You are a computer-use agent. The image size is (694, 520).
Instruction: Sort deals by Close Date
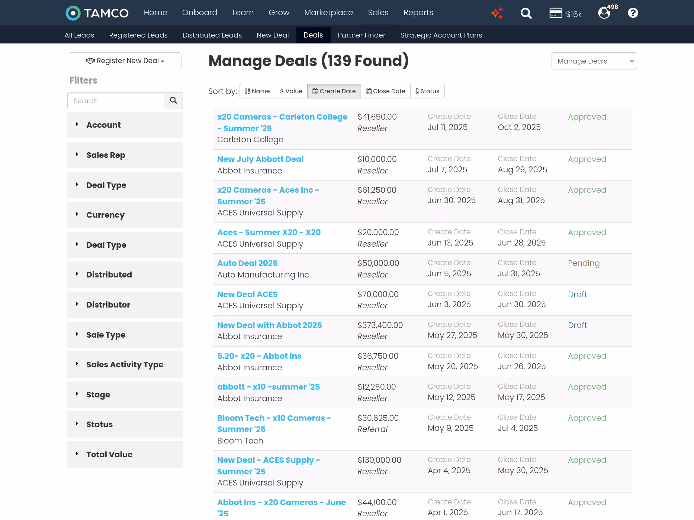point(386,91)
